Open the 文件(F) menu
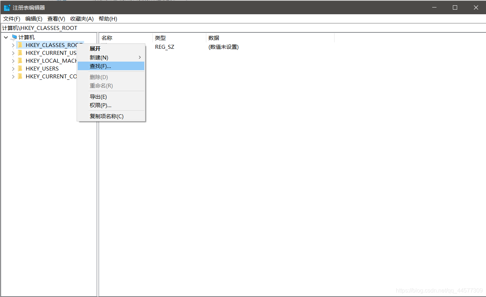 tap(12, 19)
